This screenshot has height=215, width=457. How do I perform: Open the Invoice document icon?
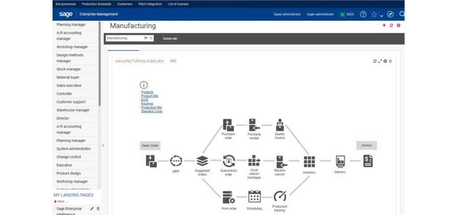coord(368,161)
